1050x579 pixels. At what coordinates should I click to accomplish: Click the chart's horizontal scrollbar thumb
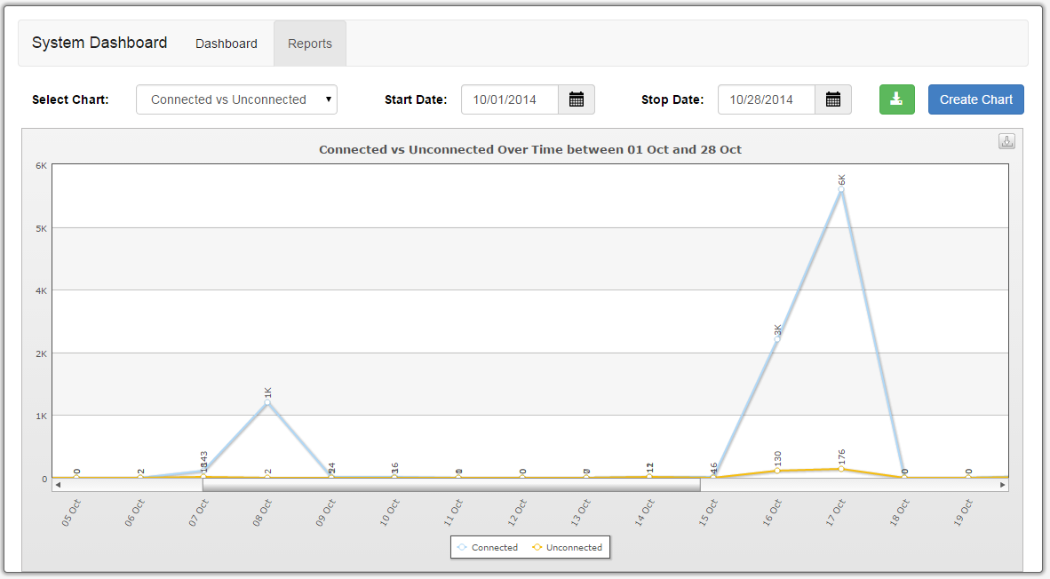coord(451,485)
